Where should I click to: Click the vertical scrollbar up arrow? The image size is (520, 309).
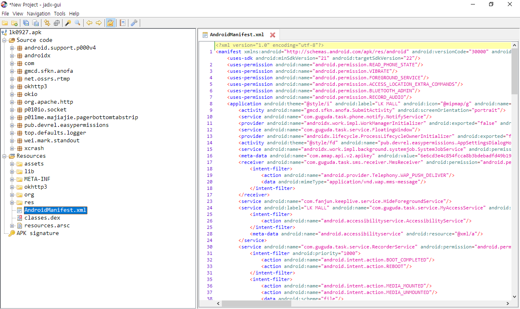pyautogui.click(x=515, y=45)
